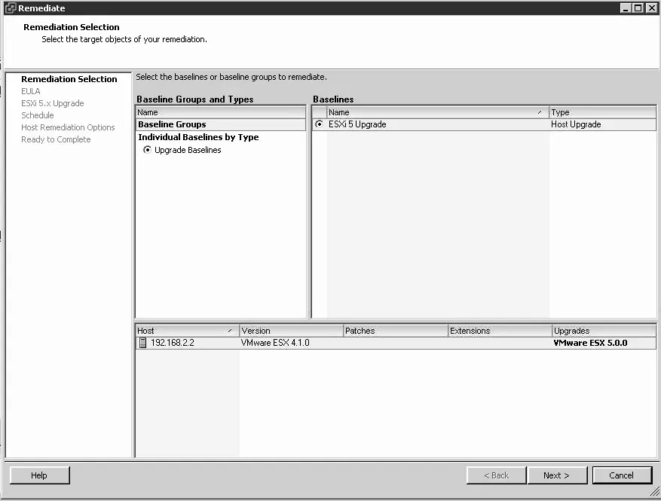Click the Type column header in Baselines
Screen dimensions: 661x501
602,112
